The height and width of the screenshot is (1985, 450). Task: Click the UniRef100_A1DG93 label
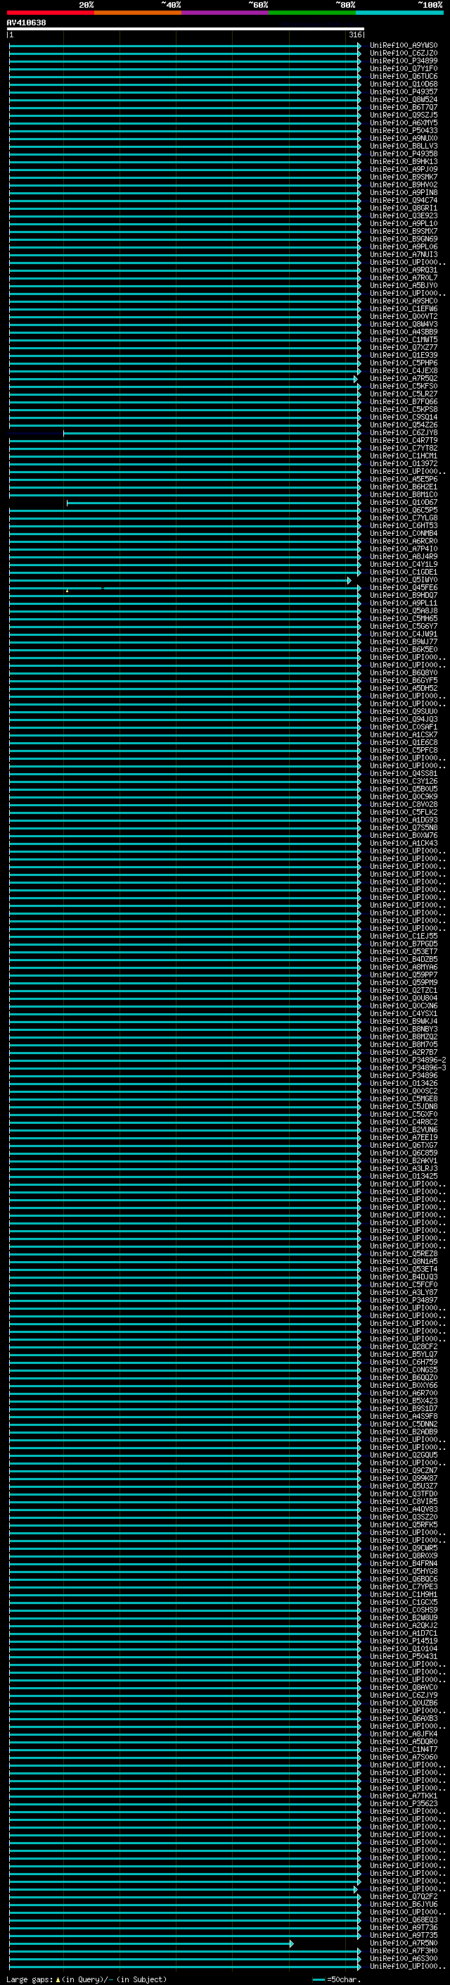point(403,820)
